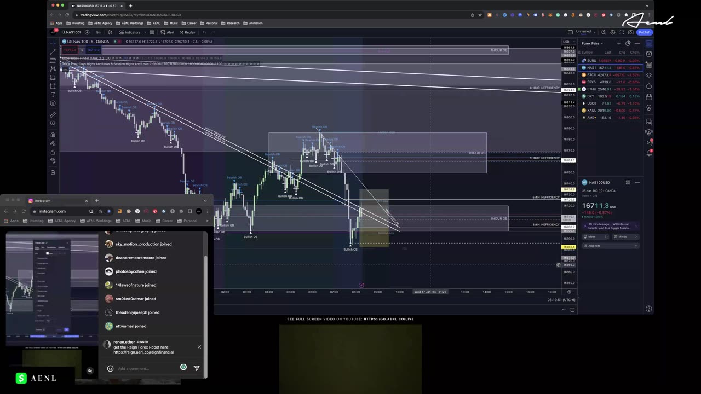Open the Add note row
This screenshot has height=394, width=701.
pos(610,246)
